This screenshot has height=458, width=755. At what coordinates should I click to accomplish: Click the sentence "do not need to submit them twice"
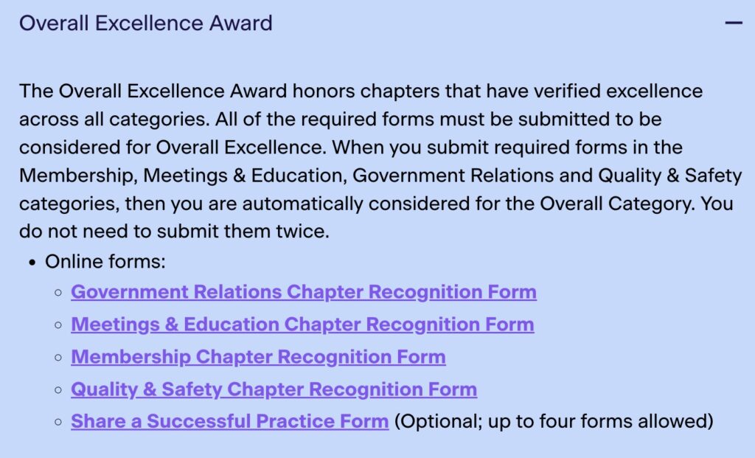(174, 232)
